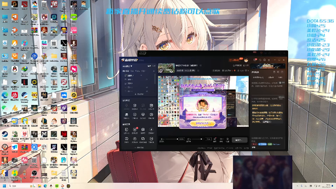Viewport: 336px width, 189px height.
Task: Mute the speaker icon below preview
Action: point(188,139)
